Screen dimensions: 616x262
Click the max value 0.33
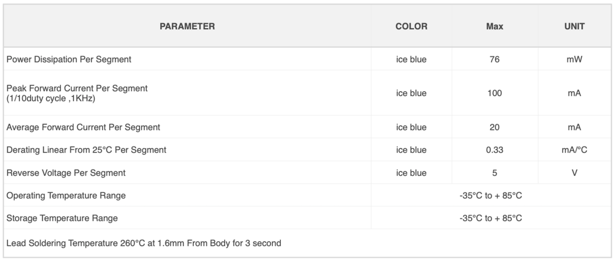[494, 150]
